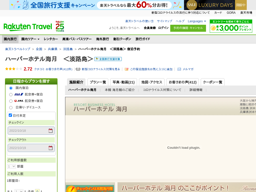Click 楽天トラベルトップ breadcrumb link
Viewport: 256px width, 192px height.
(18, 49)
